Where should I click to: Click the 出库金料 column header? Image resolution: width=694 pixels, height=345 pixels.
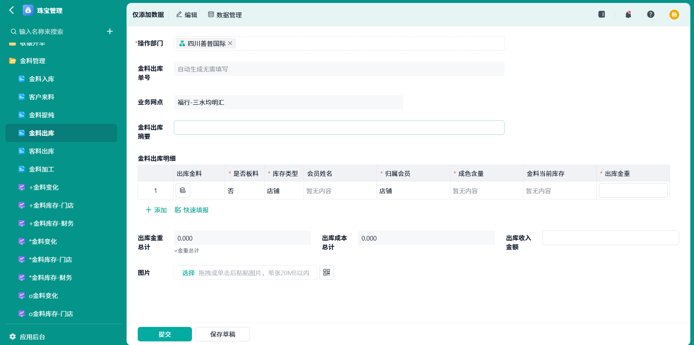199,173
